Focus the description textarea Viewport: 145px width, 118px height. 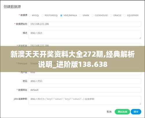[85, 35]
